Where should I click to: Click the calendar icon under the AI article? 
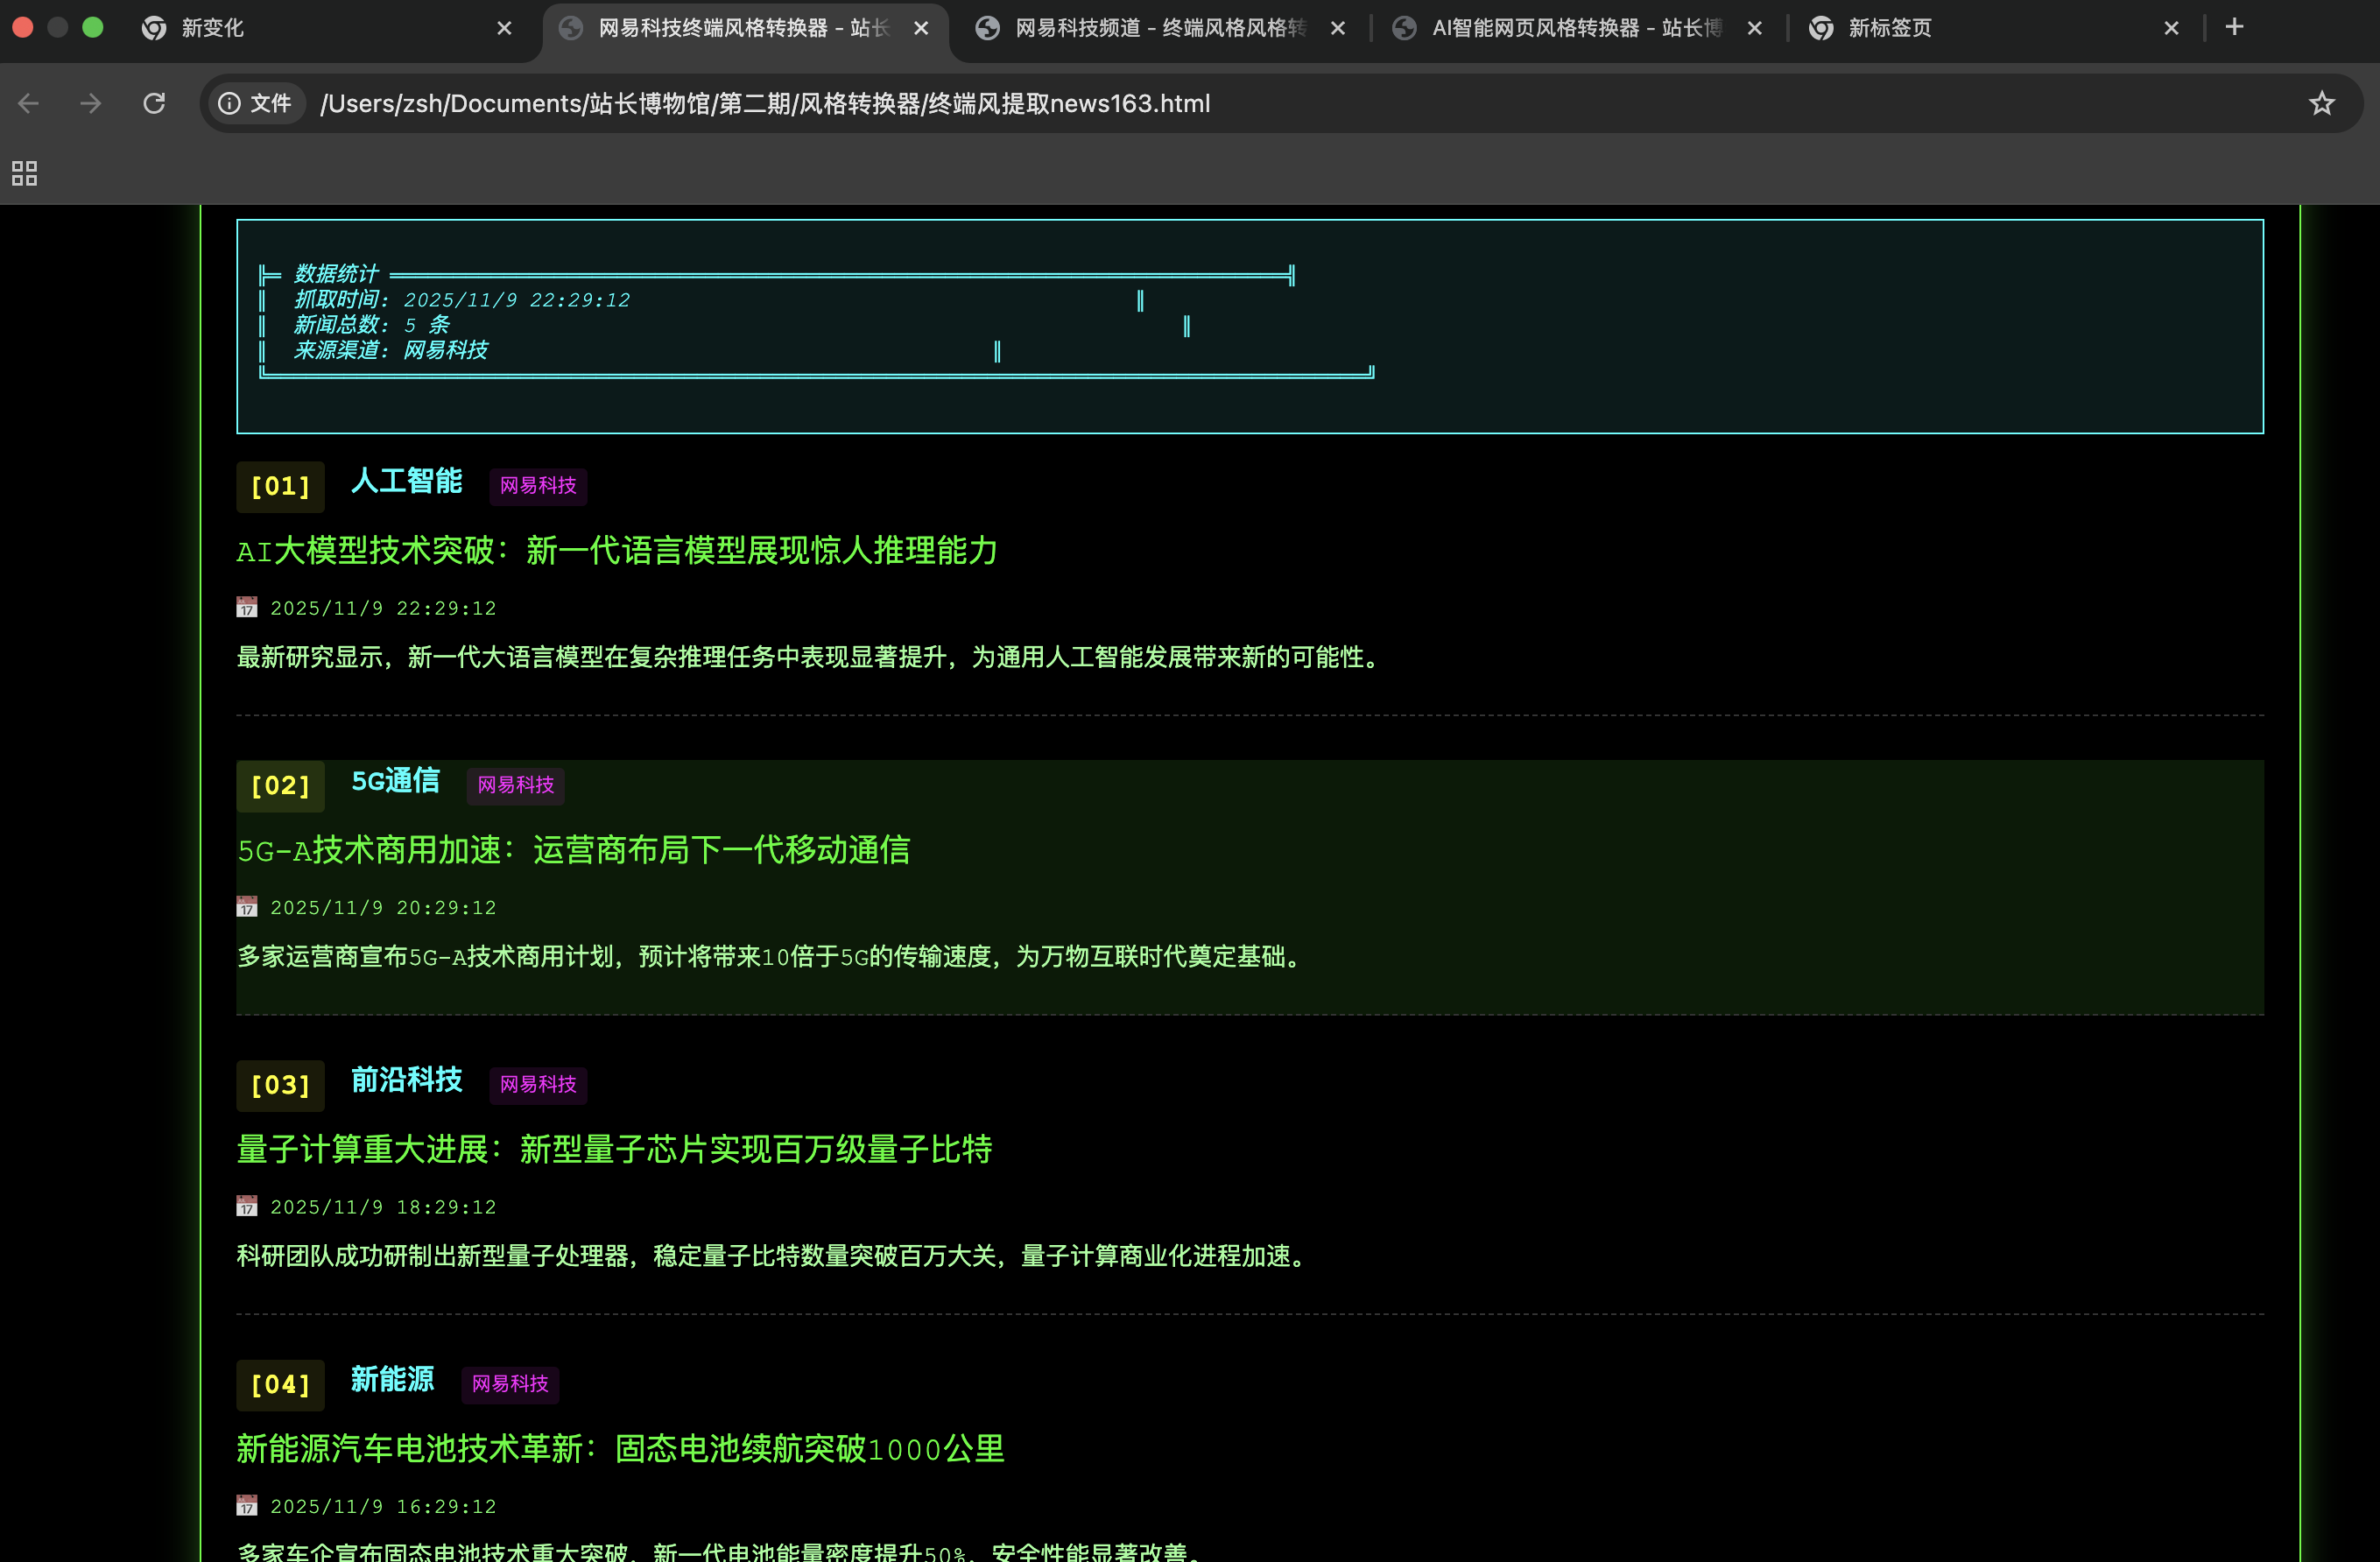246,607
